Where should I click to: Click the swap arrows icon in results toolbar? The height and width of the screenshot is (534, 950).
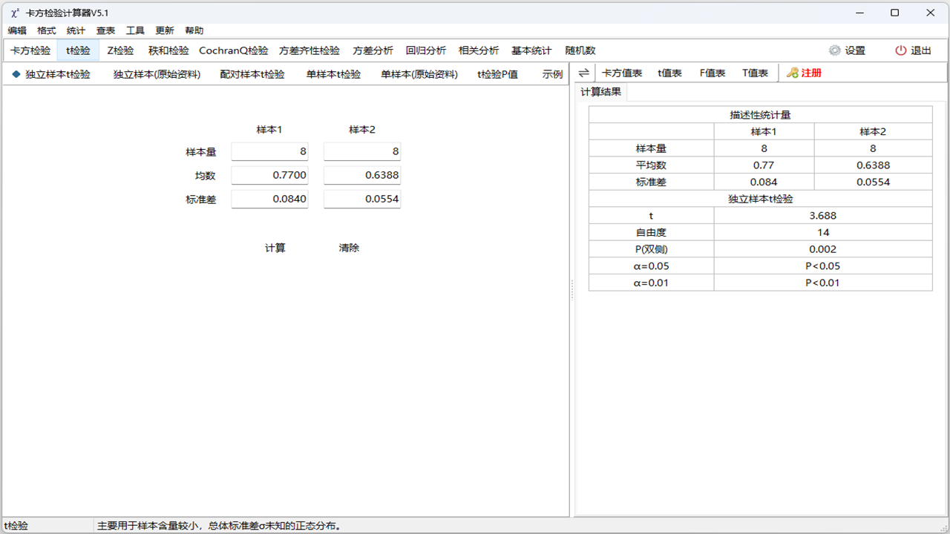(x=583, y=73)
